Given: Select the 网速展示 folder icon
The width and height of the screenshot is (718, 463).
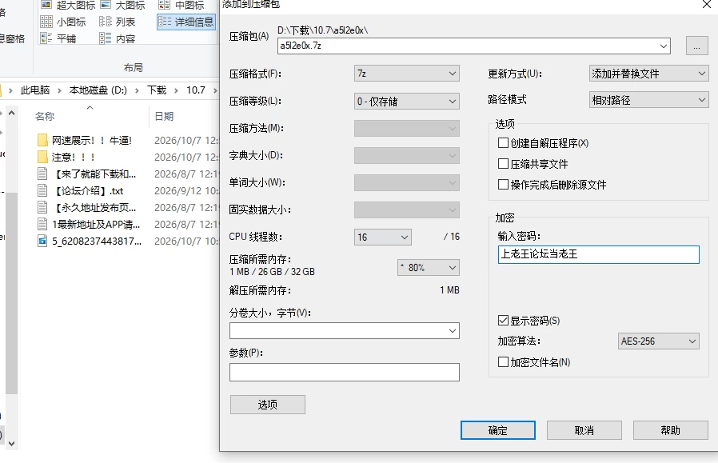Looking at the screenshot, I should pyautogui.click(x=42, y=140).
